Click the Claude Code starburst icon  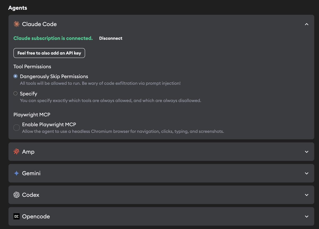coord(16,24)
